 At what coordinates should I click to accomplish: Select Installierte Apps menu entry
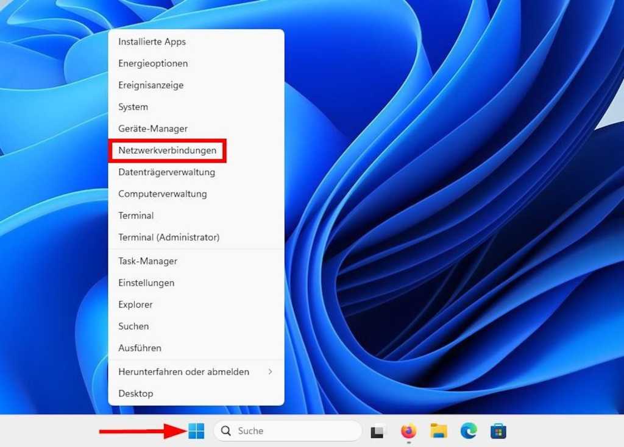point(152,42)
